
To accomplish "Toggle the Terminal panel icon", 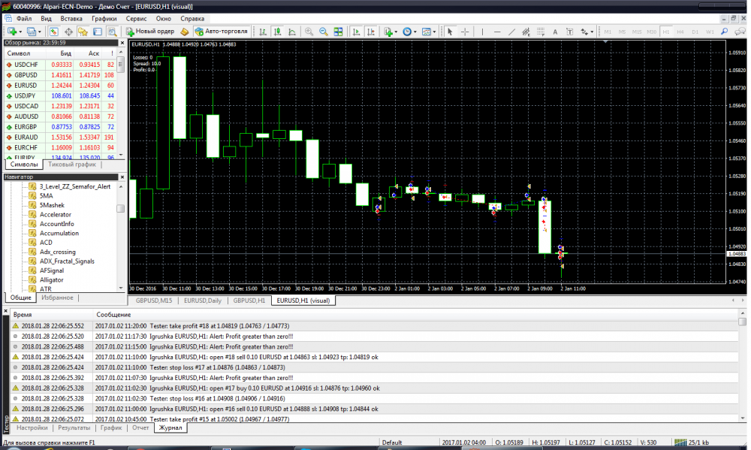I will pyautogui.click(x=97, y=32).
